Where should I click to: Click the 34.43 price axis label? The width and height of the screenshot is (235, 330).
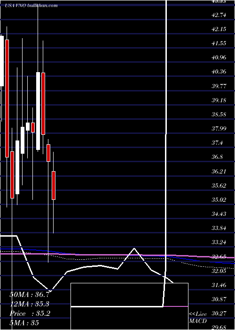tap(219, 214)
